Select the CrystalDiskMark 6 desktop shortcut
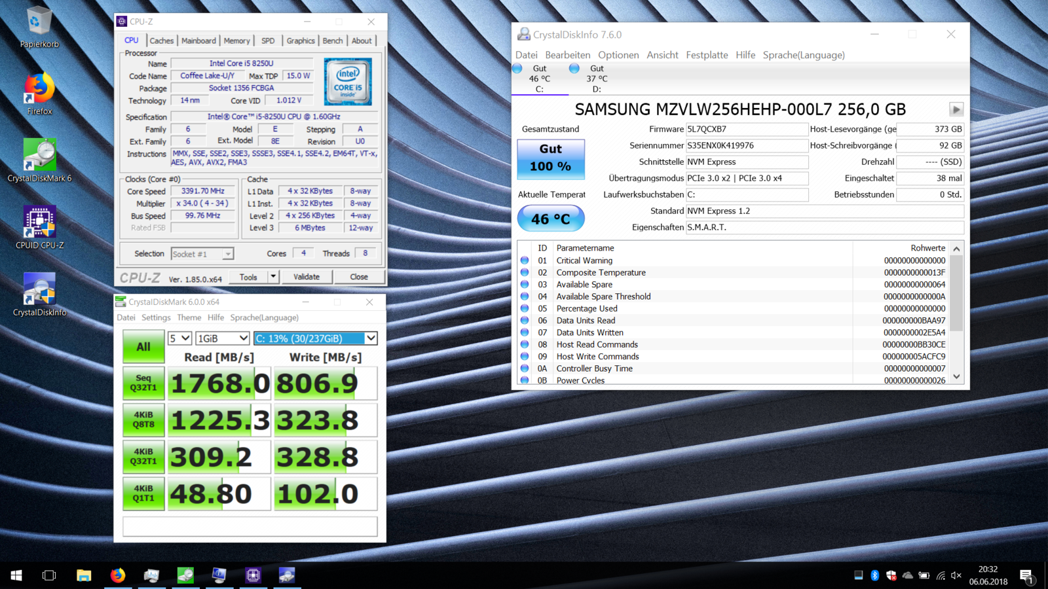Viewport: 1048px width, 589px height. (x=39, y=161)
